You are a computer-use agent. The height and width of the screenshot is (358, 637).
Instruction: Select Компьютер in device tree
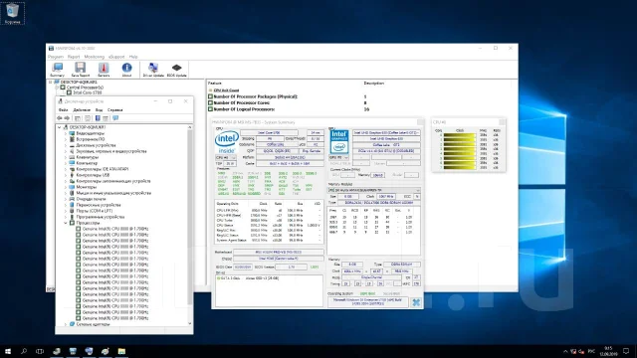tap(87, 163)
